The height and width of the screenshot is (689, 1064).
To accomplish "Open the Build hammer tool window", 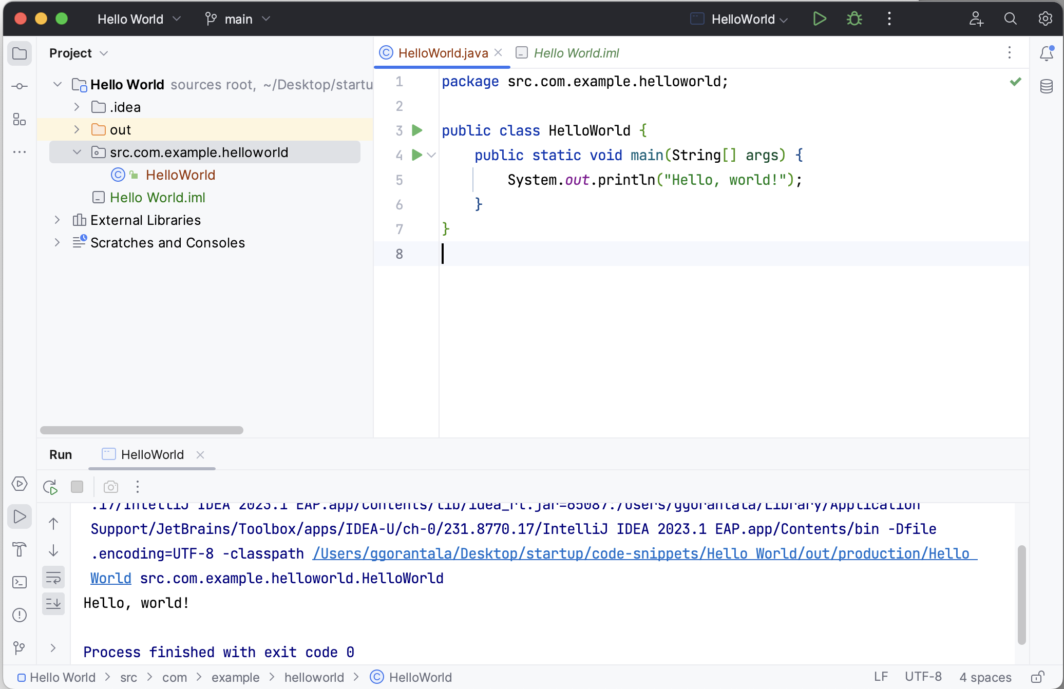I will pyautogui.click(x=19, y=549).
